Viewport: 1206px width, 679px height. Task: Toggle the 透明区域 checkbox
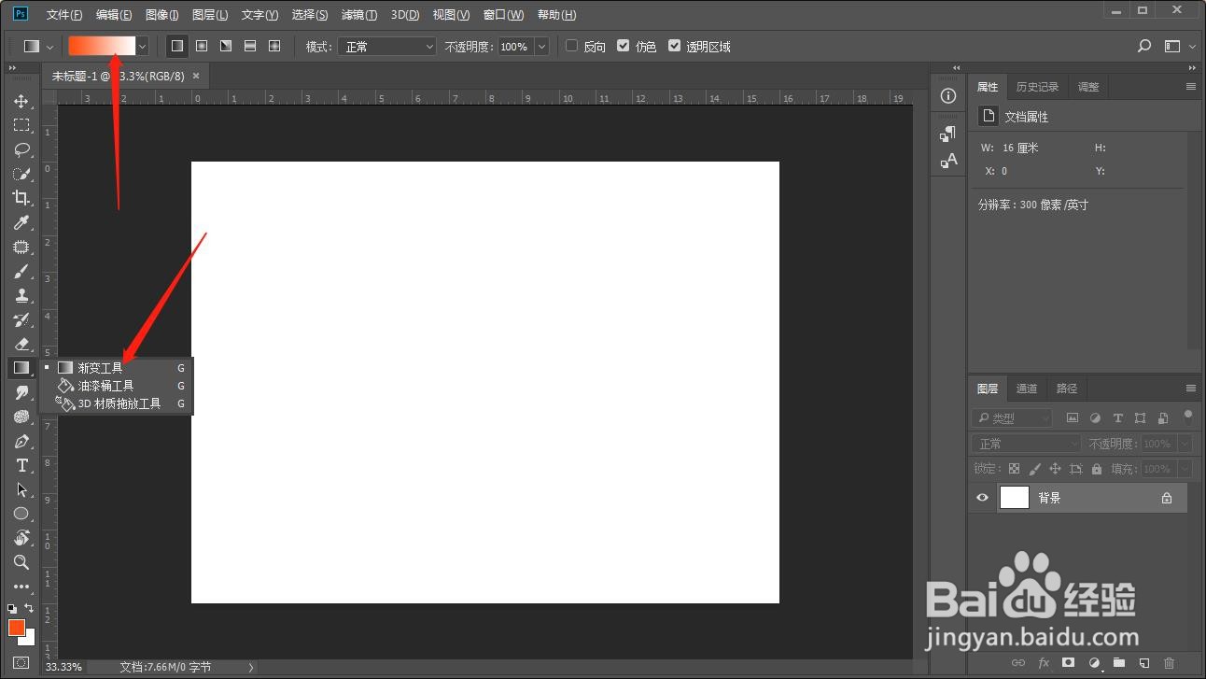click(674, 45)
